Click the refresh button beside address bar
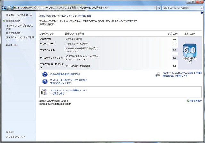The width and height of the screenshot is (205, 143). (x=159, y=8)
